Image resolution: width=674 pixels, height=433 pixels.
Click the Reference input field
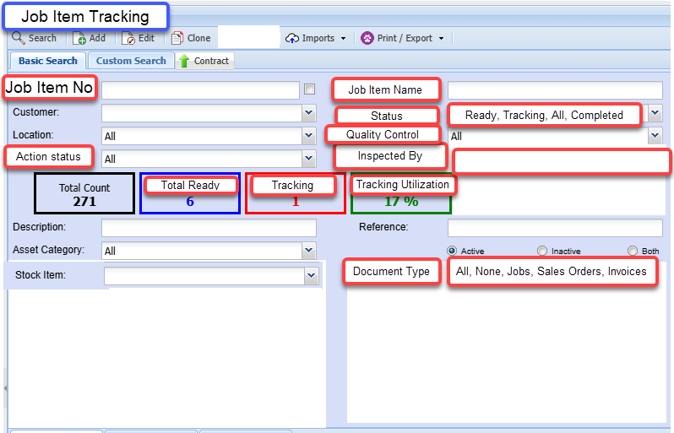click(555, 228)
